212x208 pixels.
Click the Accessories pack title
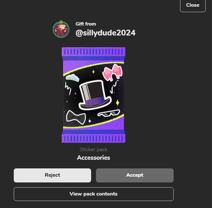coord(93,158)
